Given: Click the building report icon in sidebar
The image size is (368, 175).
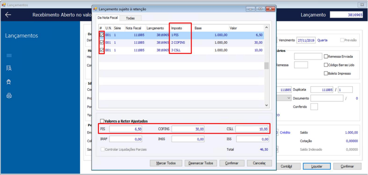Looking at the screenshot, I should pyautogui.click(x=9, y=68).
